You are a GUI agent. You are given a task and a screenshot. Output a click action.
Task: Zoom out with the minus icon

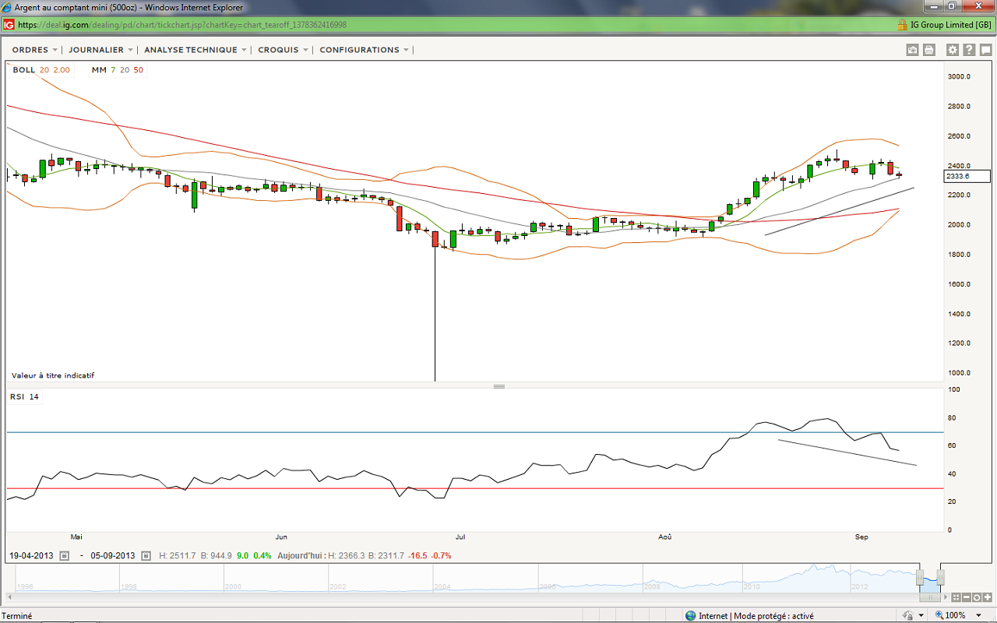[967, 597]
